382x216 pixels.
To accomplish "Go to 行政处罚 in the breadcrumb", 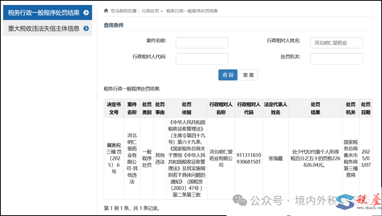I will pos(150,11).
